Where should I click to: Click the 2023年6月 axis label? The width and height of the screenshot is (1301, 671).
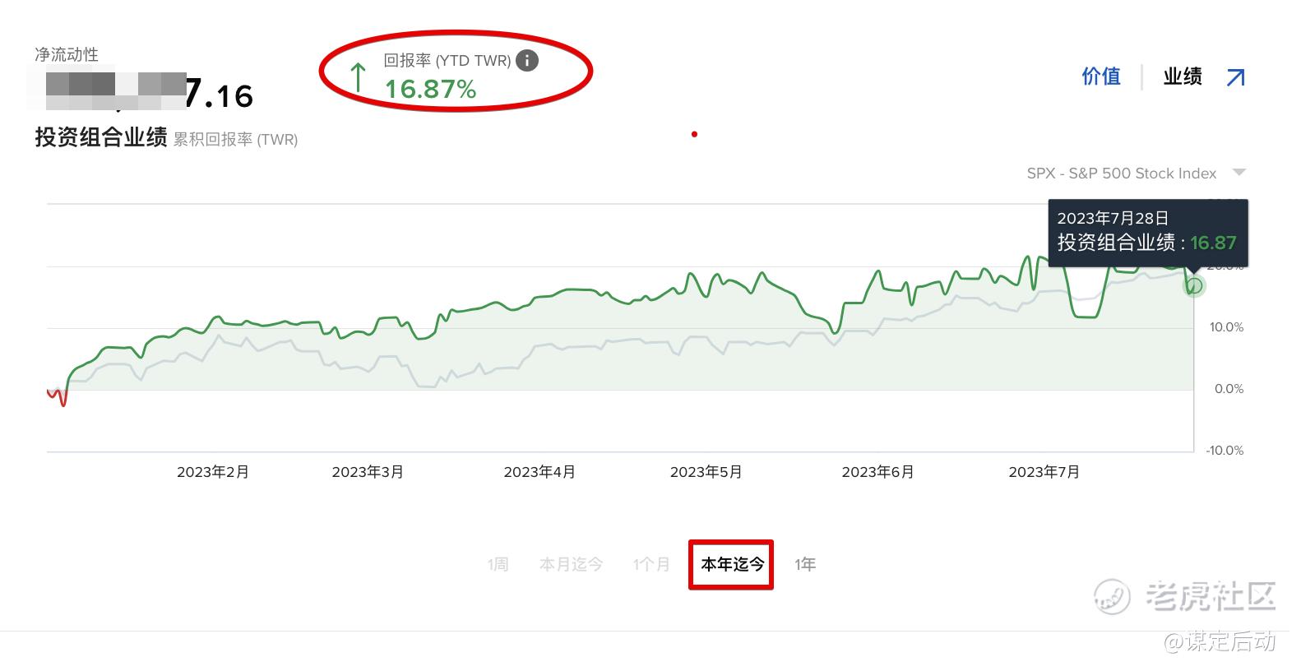coord(878,472)
